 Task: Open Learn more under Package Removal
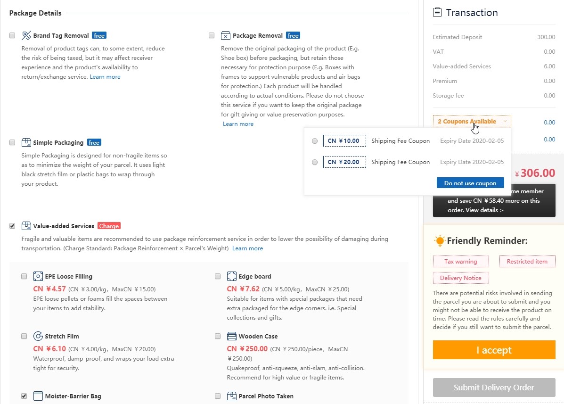click(238, 124)
